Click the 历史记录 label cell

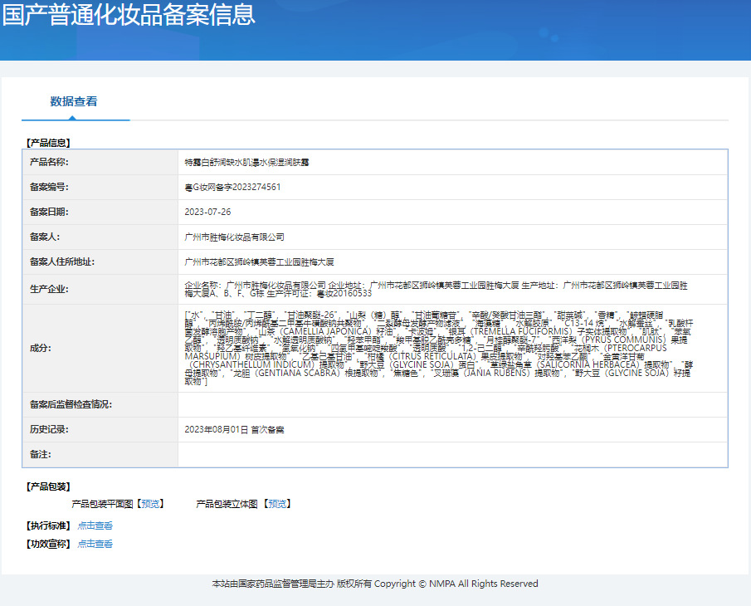click(x=100, y=430)
